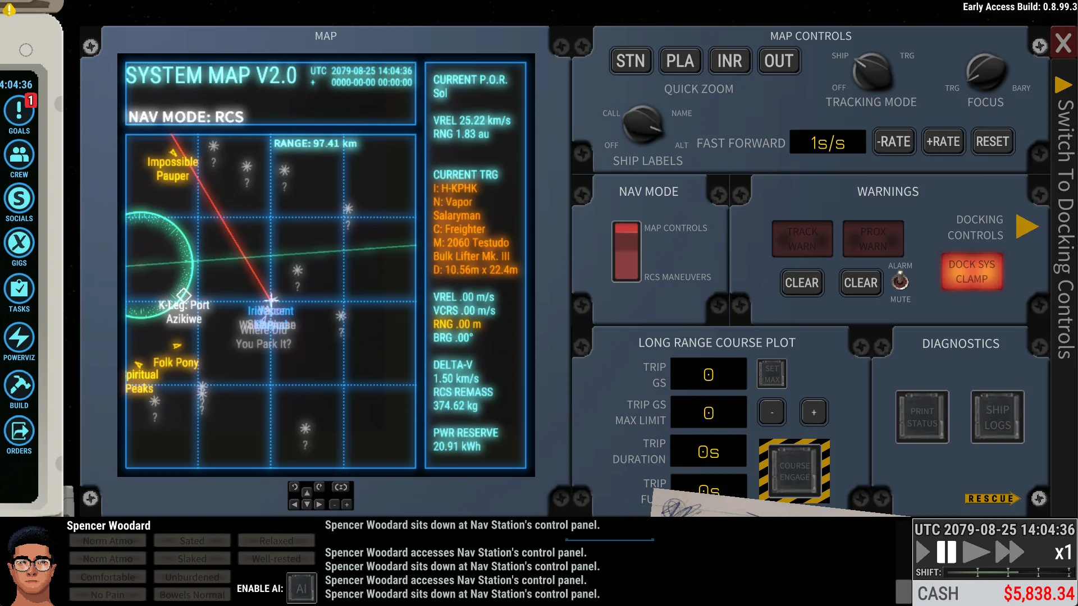Turn the Tracking Mode knob
Screen dimensions: 1078x606
click(x=872, y=72)
